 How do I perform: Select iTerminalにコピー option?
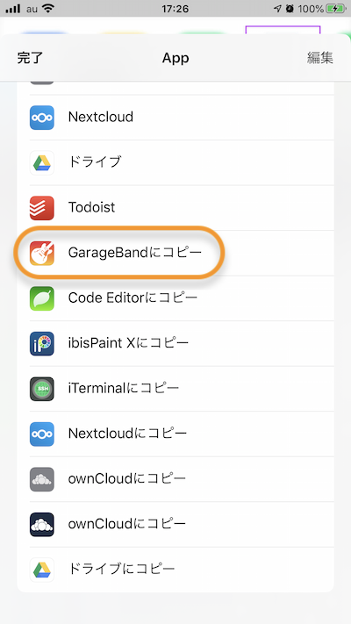pyautogui.click(x=175, y=389)
